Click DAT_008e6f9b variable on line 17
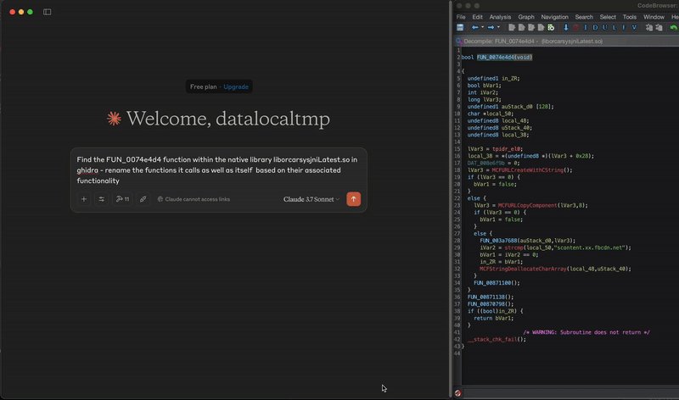Screen dimensions: 679x400 pyautogui.click(x=485, y=163)
